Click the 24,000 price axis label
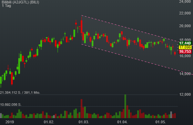The image size is (193, 125). coord(185,2)
